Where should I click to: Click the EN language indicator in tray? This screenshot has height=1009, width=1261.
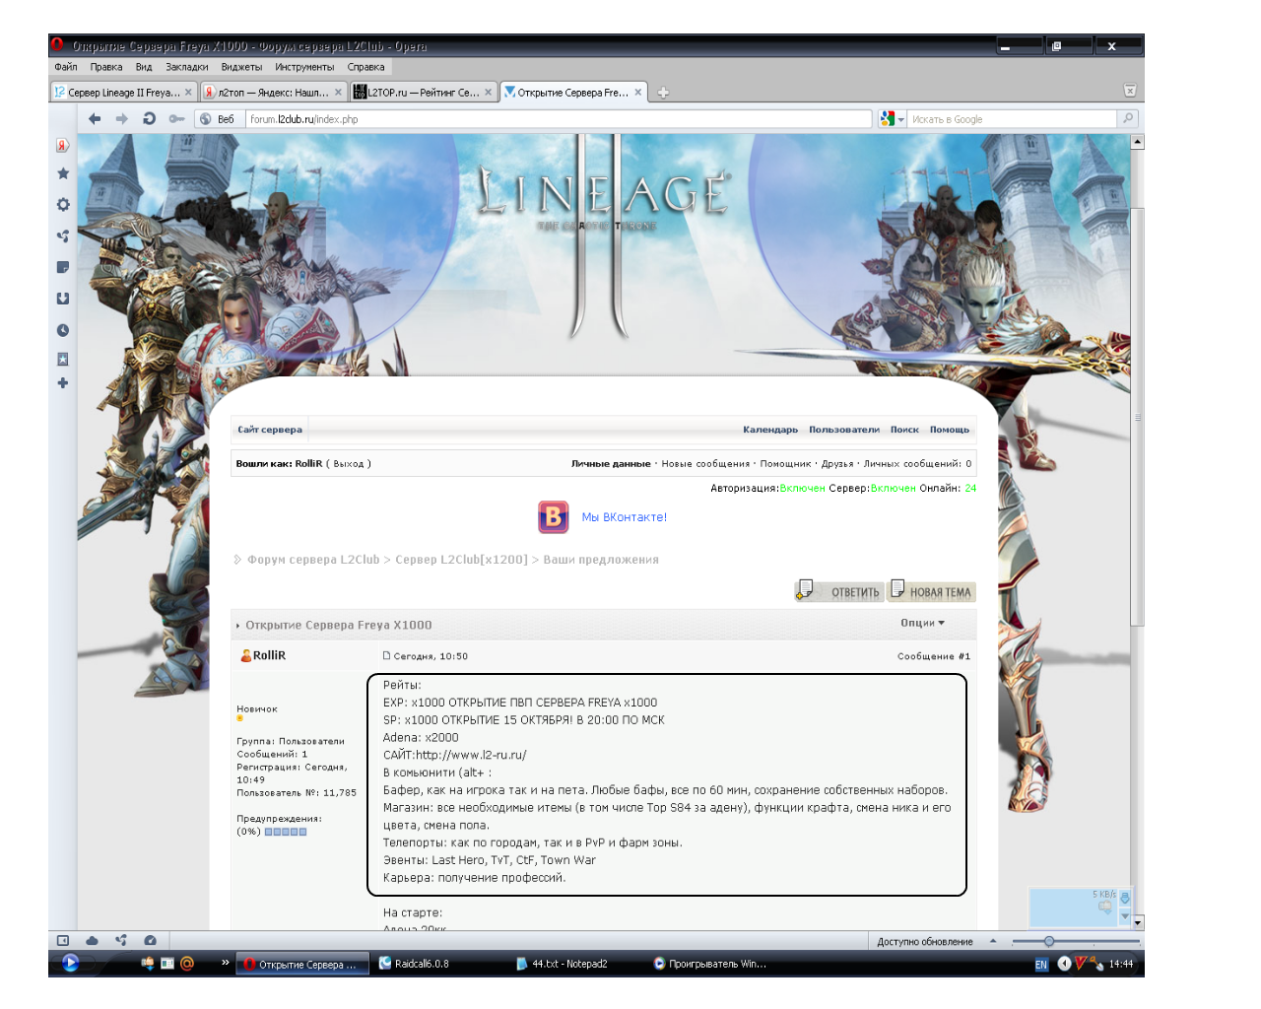pyautogui.click(x=1041, y=965)
